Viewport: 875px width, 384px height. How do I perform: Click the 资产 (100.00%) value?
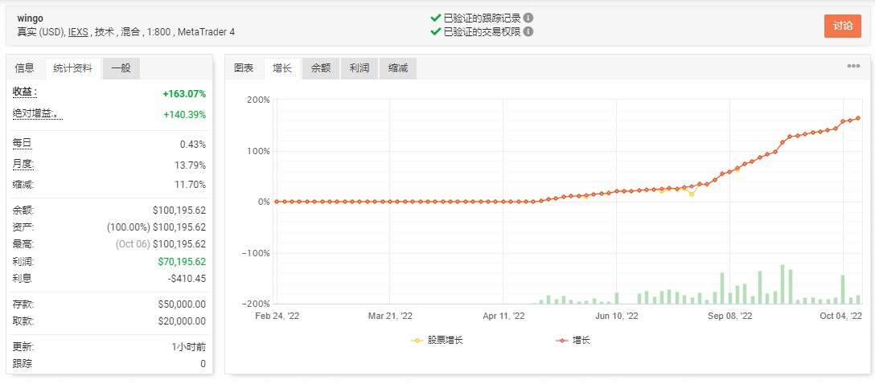tap(156, 227)
